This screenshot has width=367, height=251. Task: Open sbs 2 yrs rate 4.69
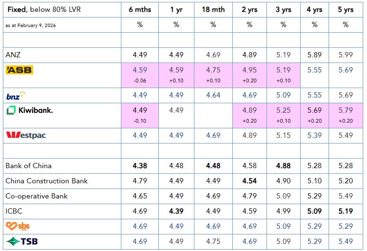click(249, 226)
